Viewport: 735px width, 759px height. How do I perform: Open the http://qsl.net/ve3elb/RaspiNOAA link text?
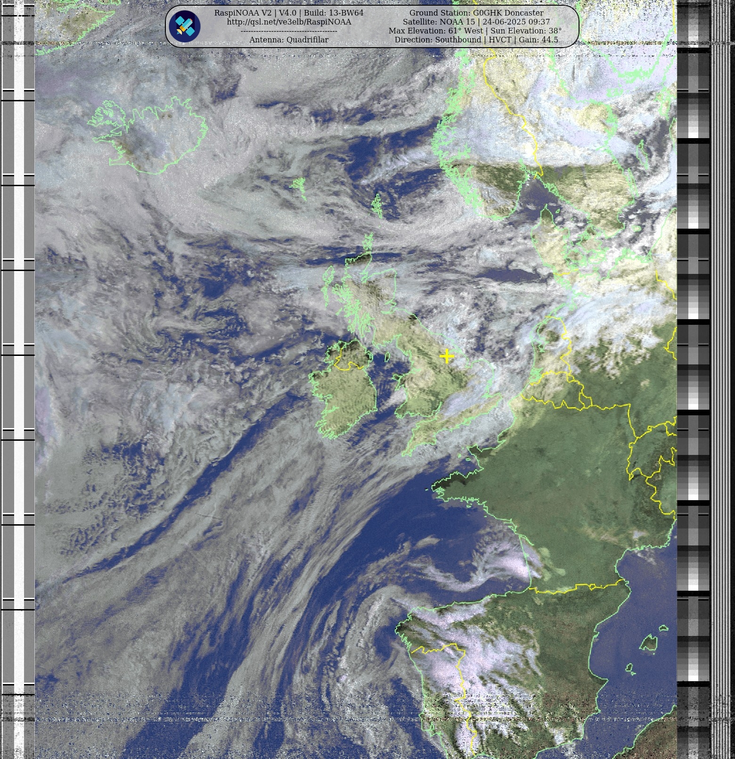tap(289, 22)
